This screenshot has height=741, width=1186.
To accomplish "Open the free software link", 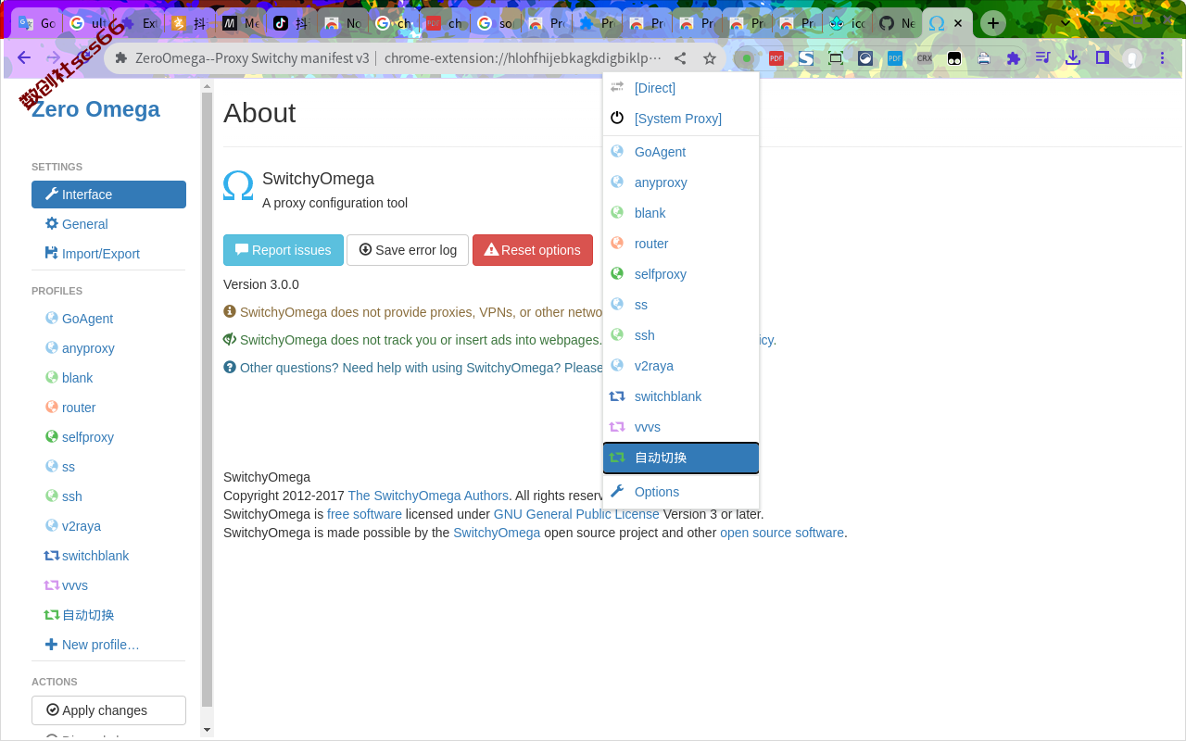I will [x=364, y=514].
